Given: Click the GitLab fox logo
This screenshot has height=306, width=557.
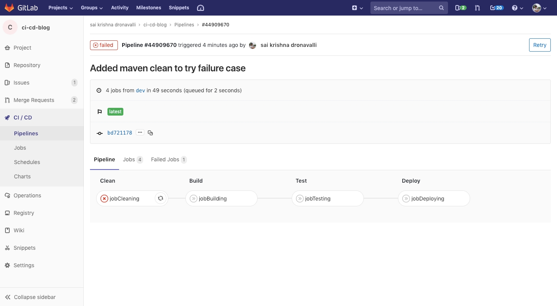Looking at the screenshot, I should (x=9, y=8).
